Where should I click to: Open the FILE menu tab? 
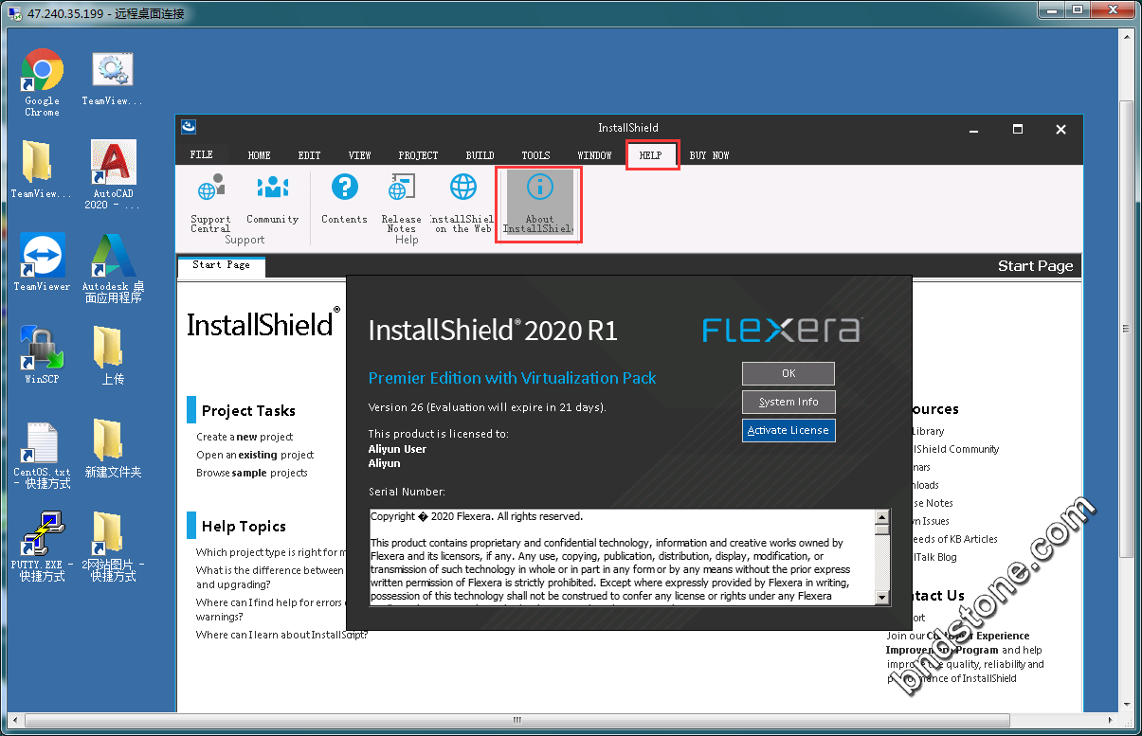pyautogui.click(x=201, y=154)
